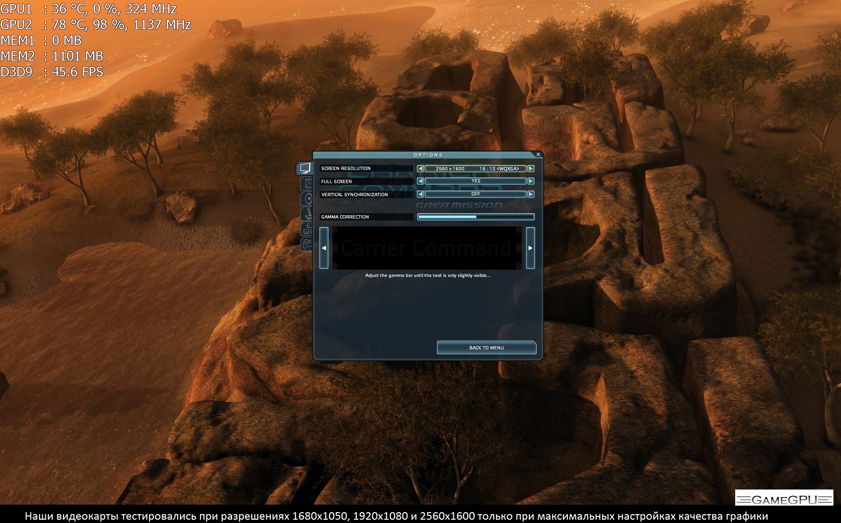The height and width of the screenshot is (523, 841).
Task: Close the Options dialog with X
Action: pyautogui.click(x=538, y=155)
